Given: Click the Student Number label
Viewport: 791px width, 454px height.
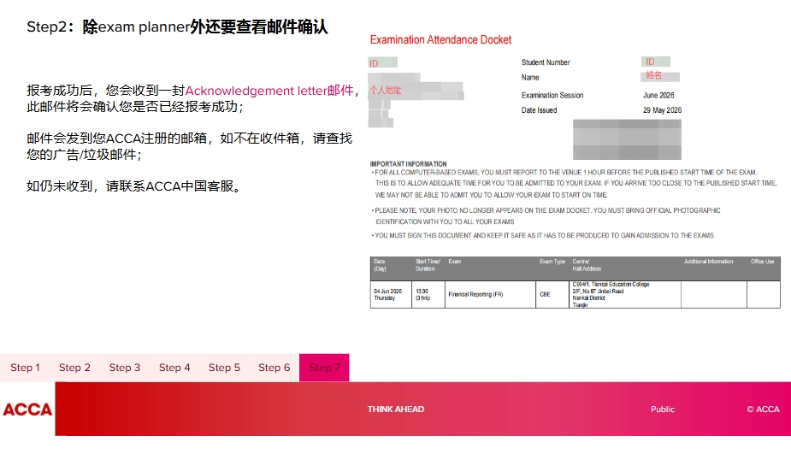Looking at the screenshot, I should (546, 62).
